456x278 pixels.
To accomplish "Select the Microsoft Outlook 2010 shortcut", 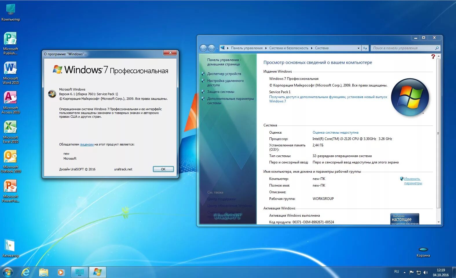I will 10,161.
